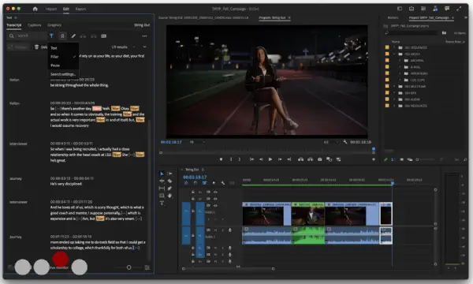Open the Fit zoom level dropdown
This screenshot has height=284, width=473.
click(x=197, y=142)
